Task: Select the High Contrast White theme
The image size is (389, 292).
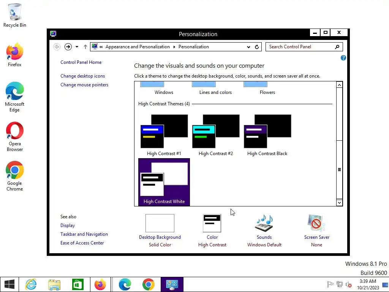Action: click(164, 182)
